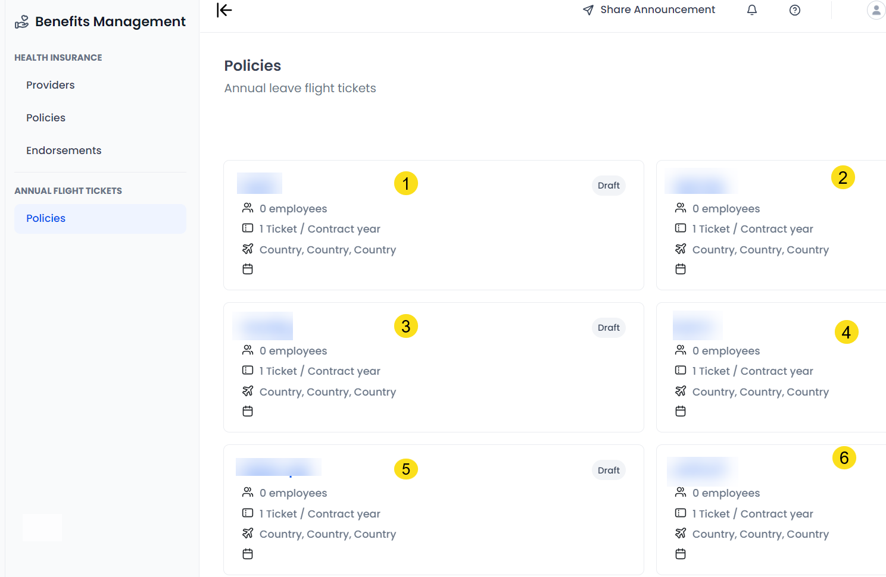Select Policies under Health Insurance
This screenshot has height=577, width=886.
point(46,118)
